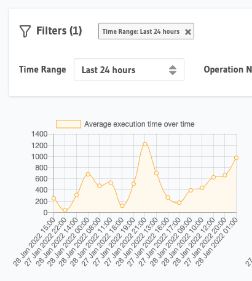Remove the Time Range filter chip

point(188,32)
